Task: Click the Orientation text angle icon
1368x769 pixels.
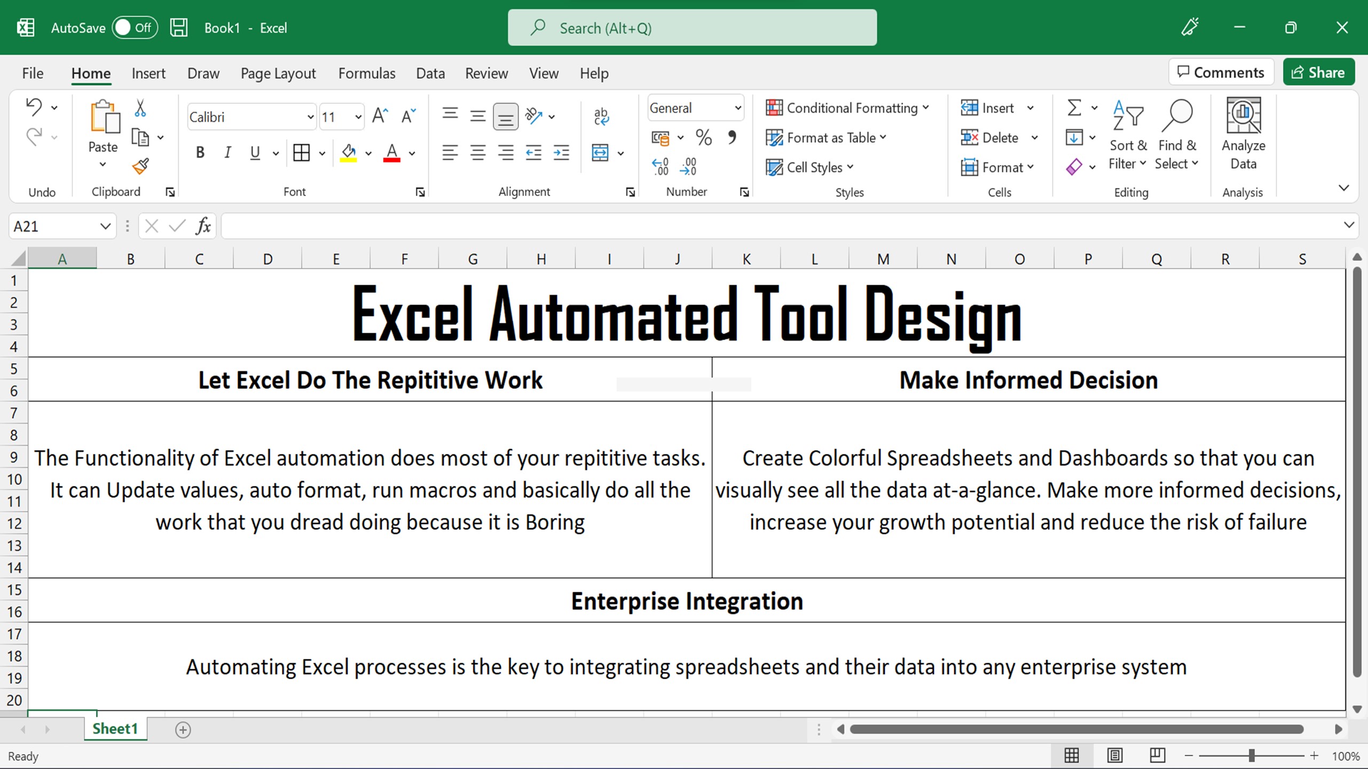Action: (x=533, y=115)
